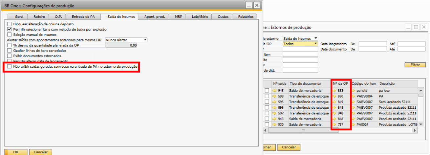Click the Data lançamento De field
This screenshot has height=155, width=430.
pos(372,44)
